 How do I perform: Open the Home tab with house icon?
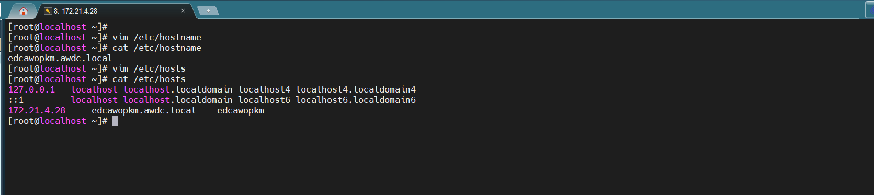(x=23, y=11)
